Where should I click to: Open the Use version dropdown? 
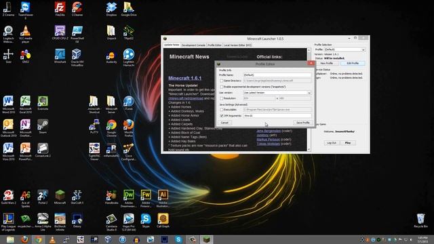coord(277,93)
